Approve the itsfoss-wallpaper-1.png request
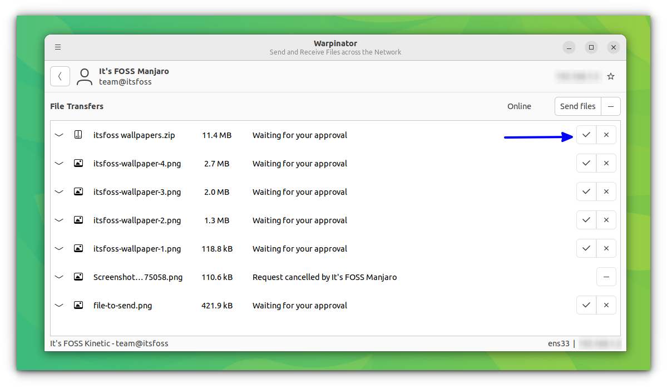The height and width of the screenshot is (388, 667). click(x=586, y=248)
